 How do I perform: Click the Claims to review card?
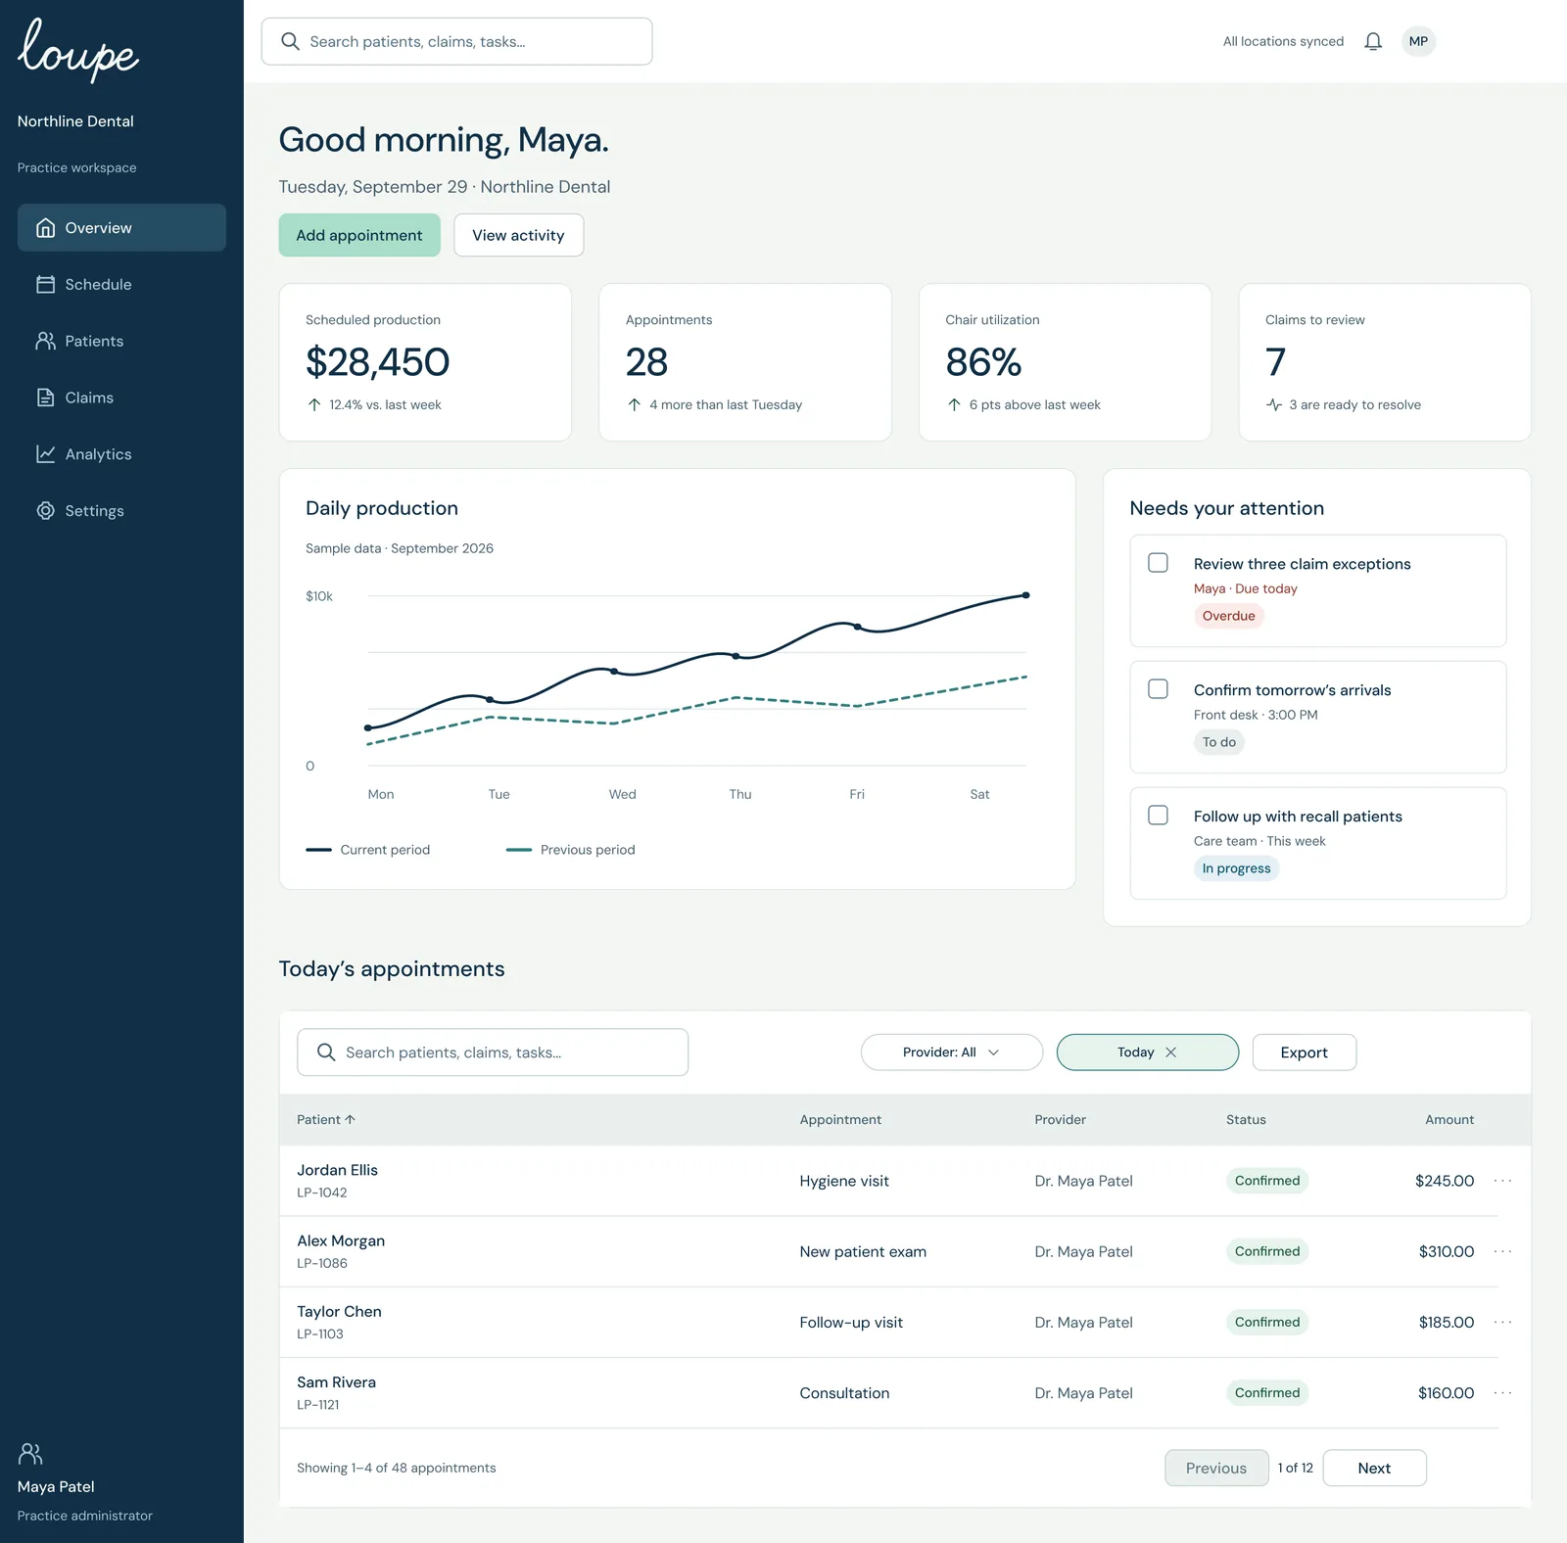tap(1385, 362)
